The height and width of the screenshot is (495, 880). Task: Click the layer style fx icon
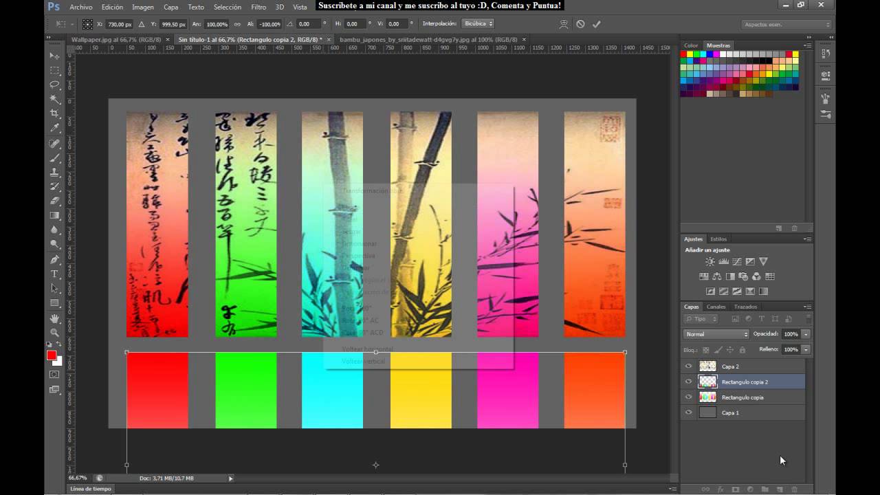(720, 489)
